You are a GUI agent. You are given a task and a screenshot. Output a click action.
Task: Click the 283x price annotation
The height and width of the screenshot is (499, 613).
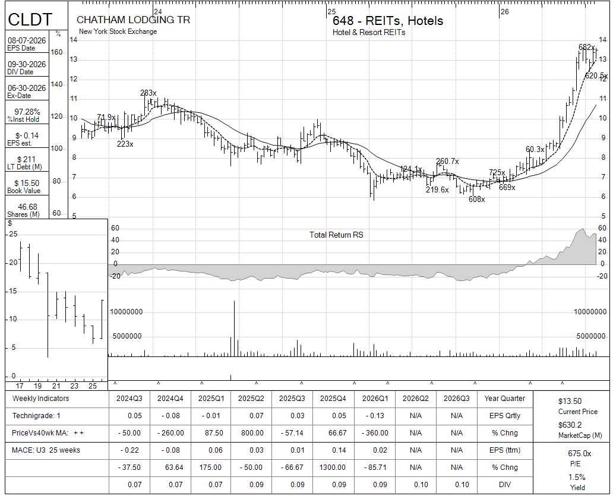[x=148, y=93]
